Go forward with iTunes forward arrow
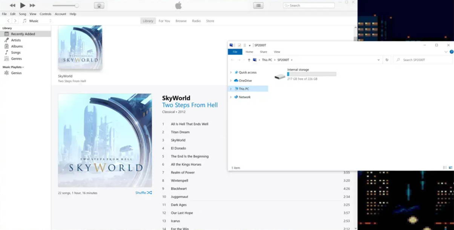 (15, 21)
